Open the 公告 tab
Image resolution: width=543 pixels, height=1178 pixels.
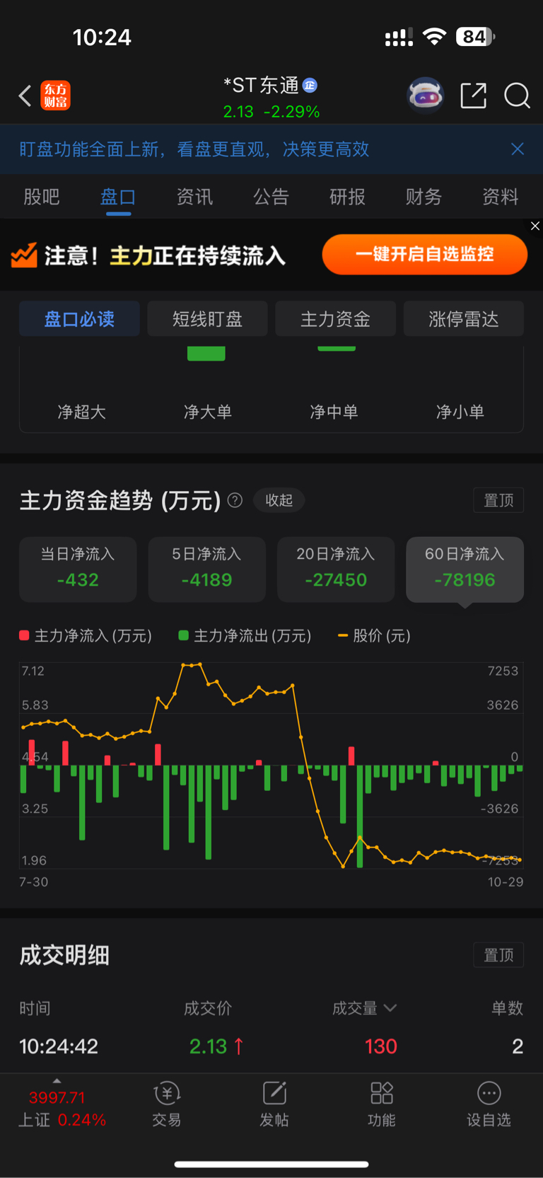271,197
